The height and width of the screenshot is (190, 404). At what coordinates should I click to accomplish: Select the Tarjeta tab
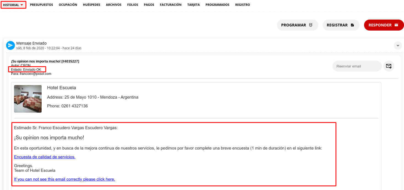(x=193, y=5)
